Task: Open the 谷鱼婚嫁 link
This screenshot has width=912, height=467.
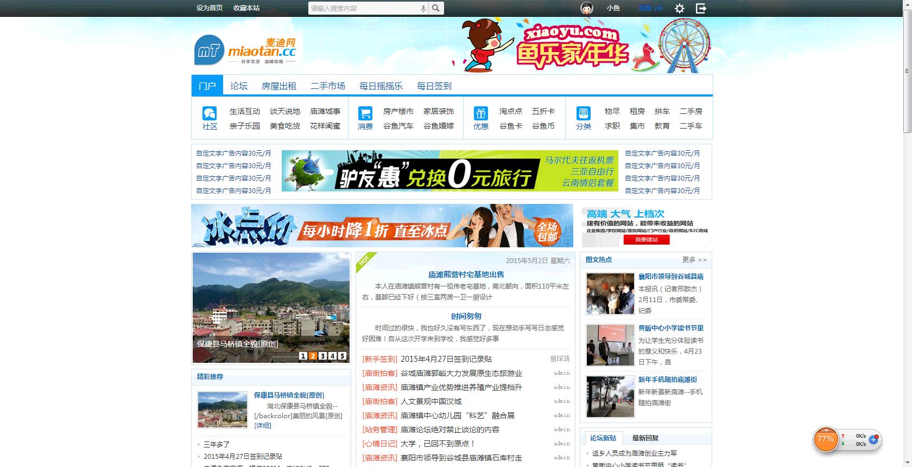Action: click(439, 126)
